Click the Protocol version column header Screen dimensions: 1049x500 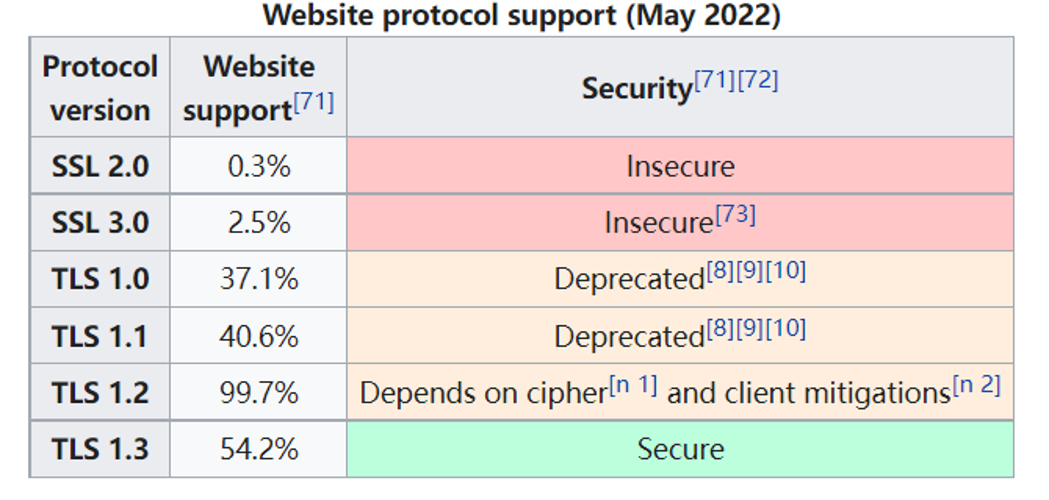pos(100,87)
